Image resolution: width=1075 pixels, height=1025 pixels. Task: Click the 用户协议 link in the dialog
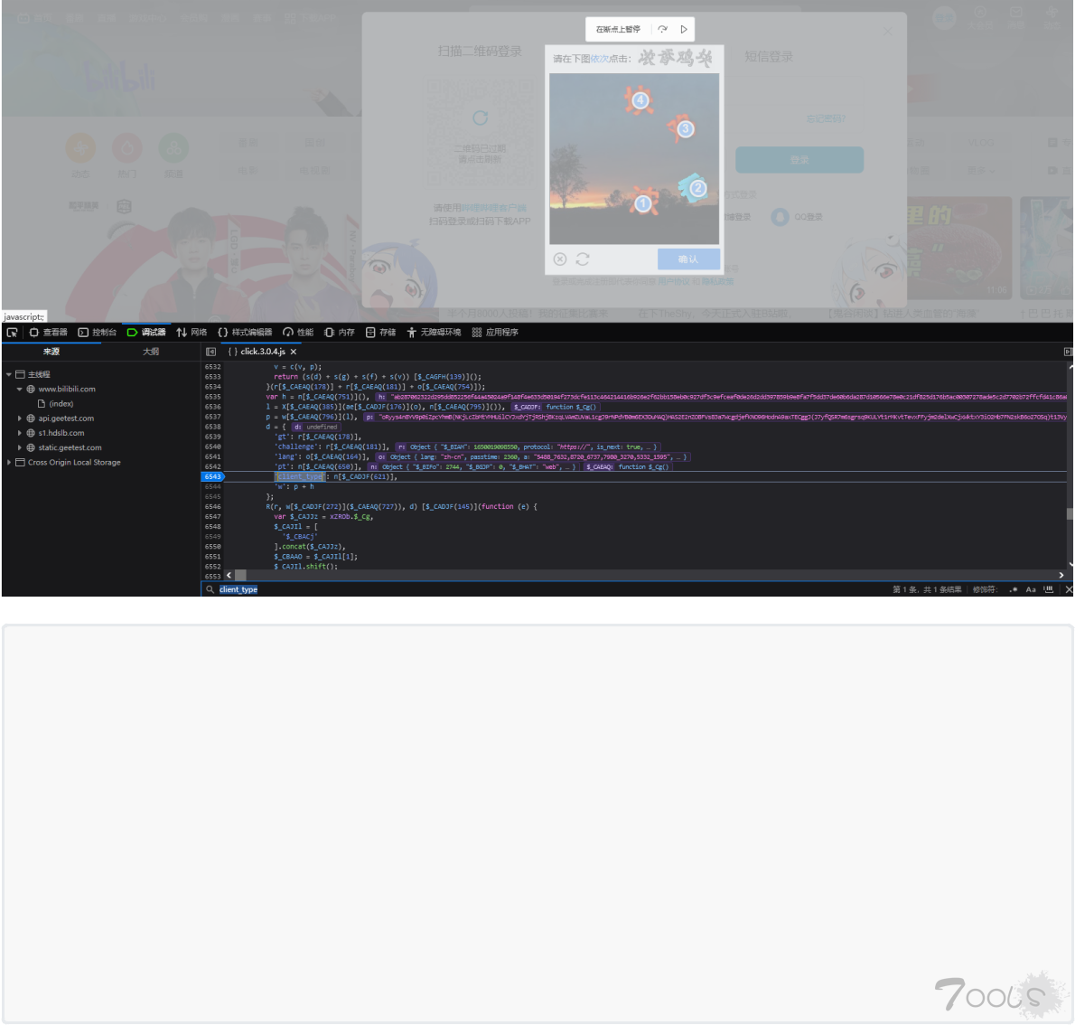click(674, 281)
